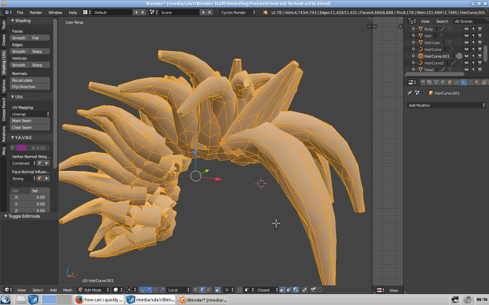Toggle visibility eye for Hair-Low
489x305 pixels.
pos(467,42)
